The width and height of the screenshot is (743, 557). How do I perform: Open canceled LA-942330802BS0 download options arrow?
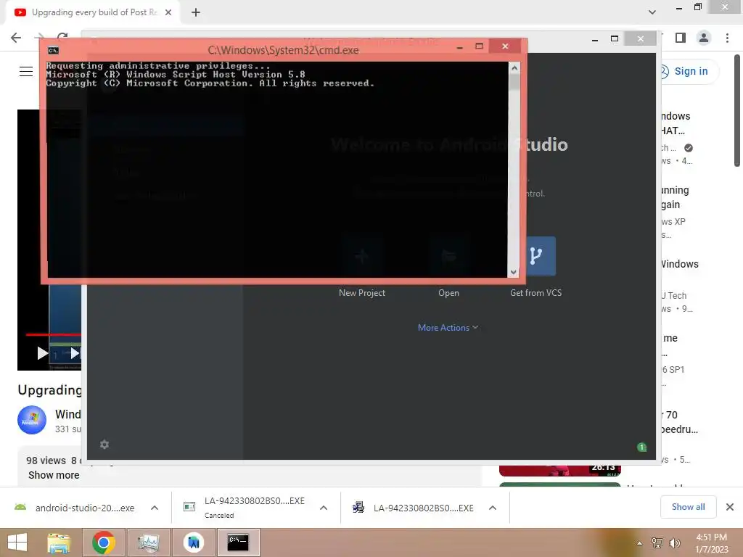click(324, 508)
